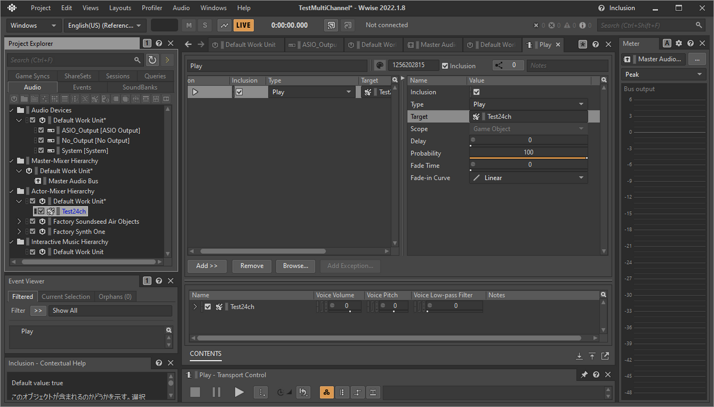Open Type property dropdown

pyautogui.click(x=528, y=104)
